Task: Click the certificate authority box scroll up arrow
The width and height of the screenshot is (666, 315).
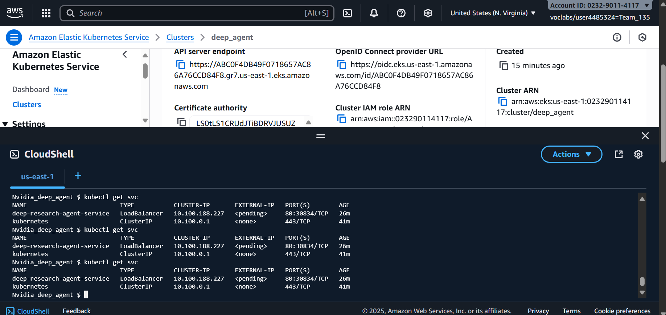Action: coord(308,122)
